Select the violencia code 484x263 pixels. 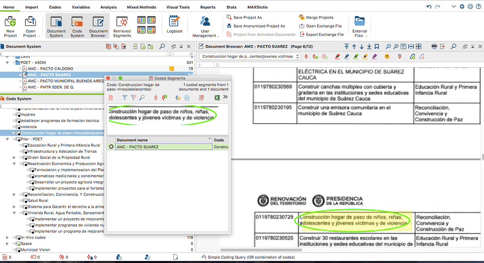point(28,127)
